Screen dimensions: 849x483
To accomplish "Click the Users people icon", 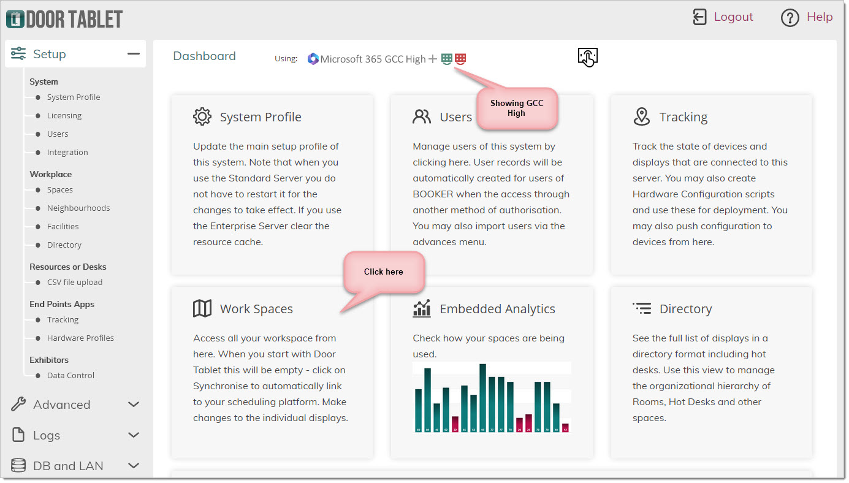I will tap(422, 116).
